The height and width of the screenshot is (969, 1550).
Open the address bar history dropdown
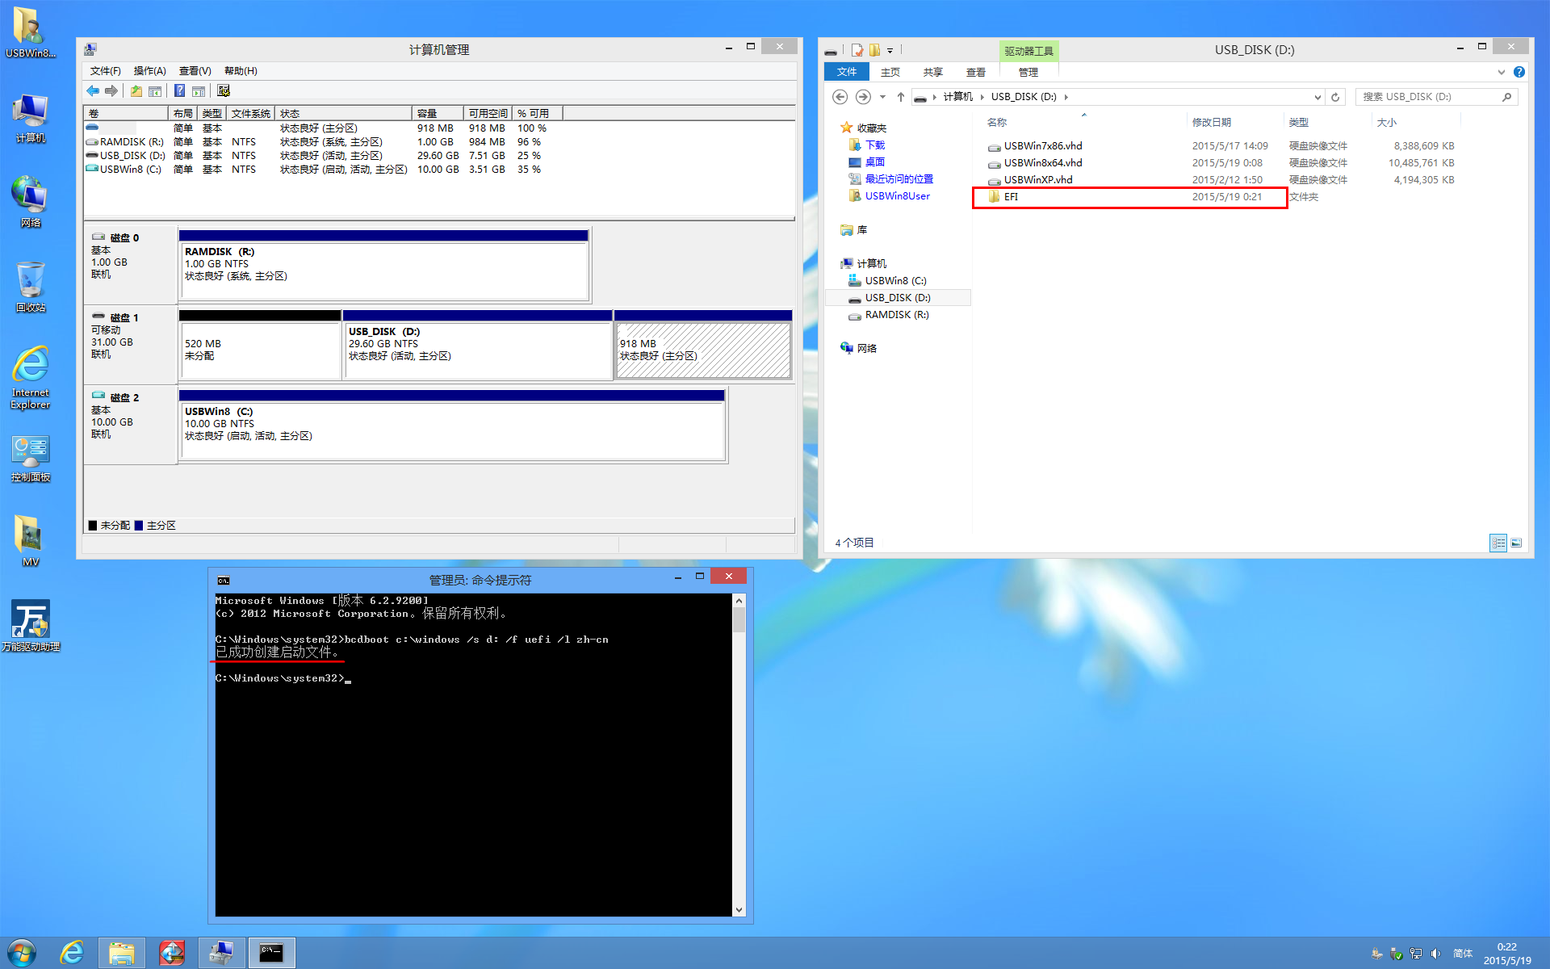tap(1317, 97)
